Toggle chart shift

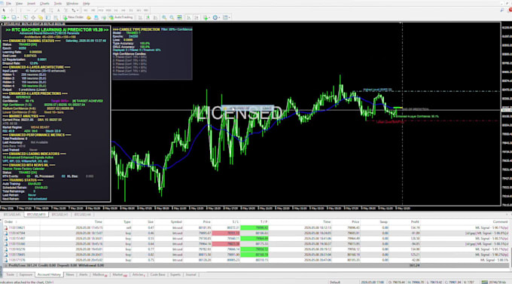click(x=197, y=17)
